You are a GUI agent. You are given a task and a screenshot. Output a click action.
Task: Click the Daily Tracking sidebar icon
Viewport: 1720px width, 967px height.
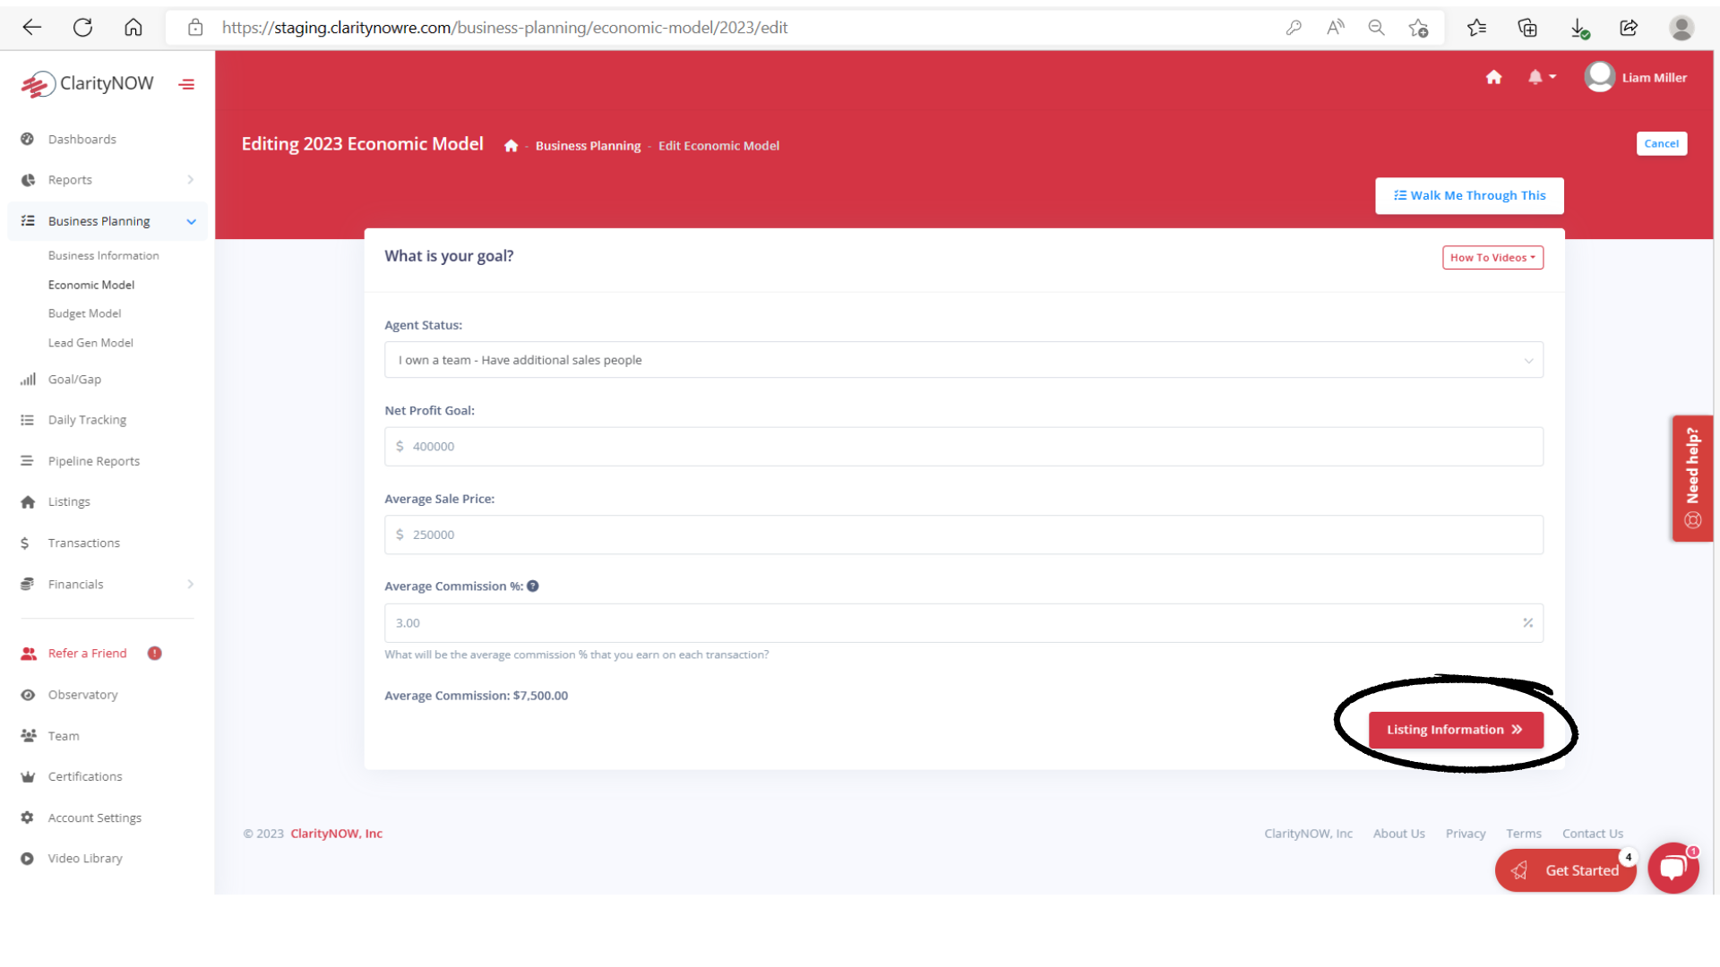point(26,419)
